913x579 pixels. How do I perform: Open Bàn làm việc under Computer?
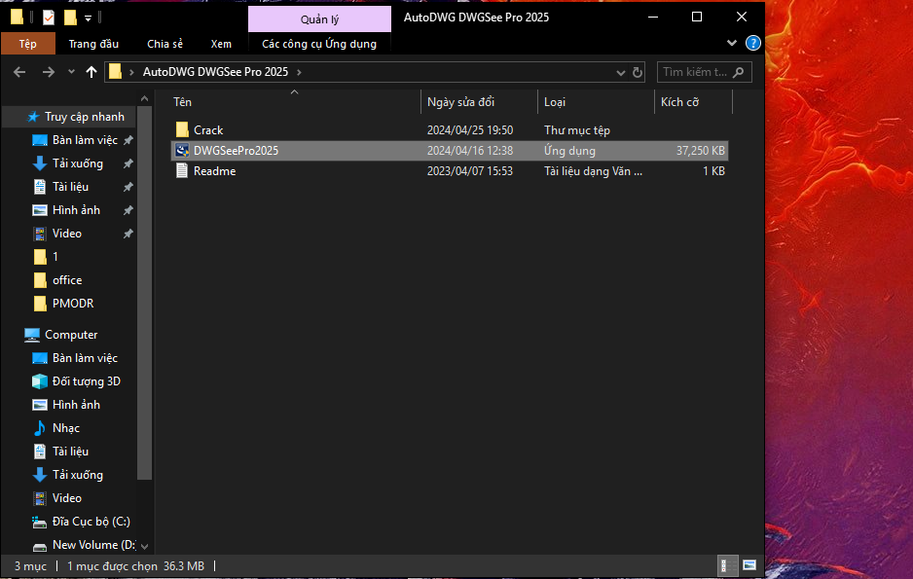85,358
